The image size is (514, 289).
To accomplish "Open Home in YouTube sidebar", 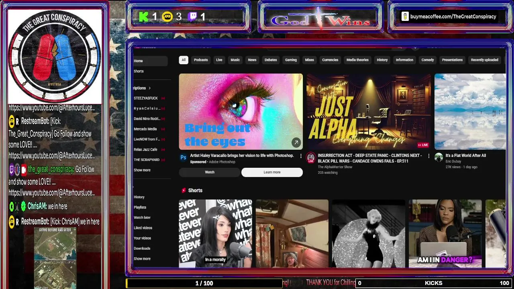I will 150,61.
